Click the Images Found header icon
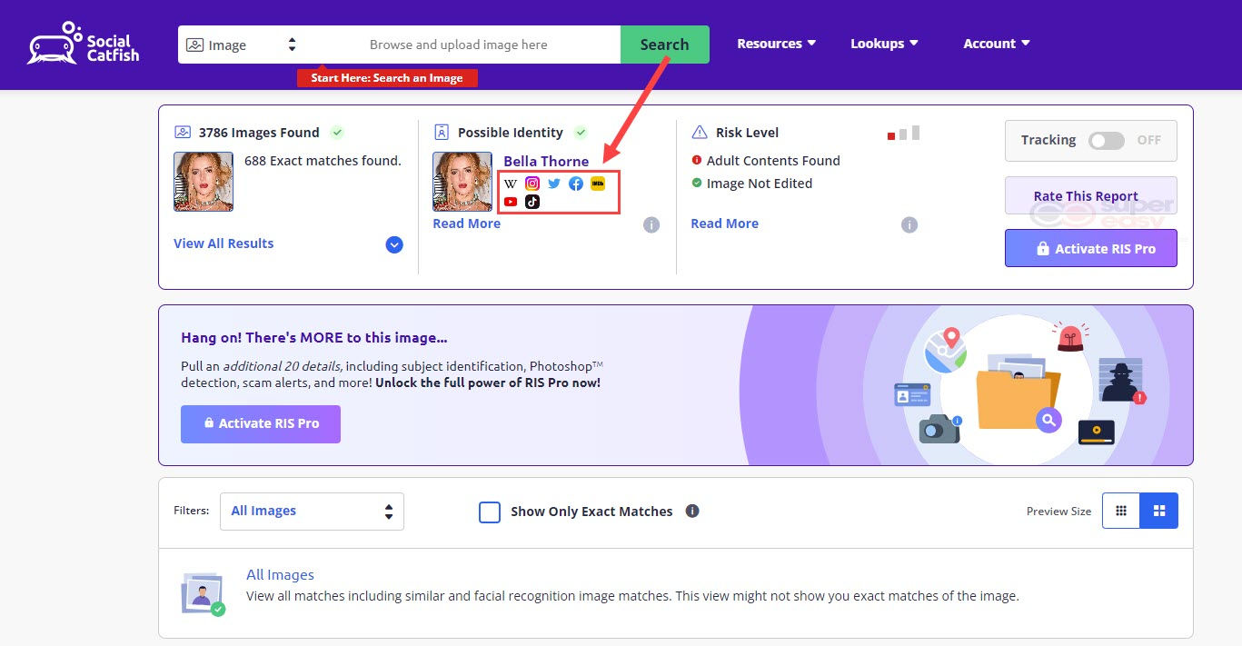1242x646 pixels. (x=183, y=133)
